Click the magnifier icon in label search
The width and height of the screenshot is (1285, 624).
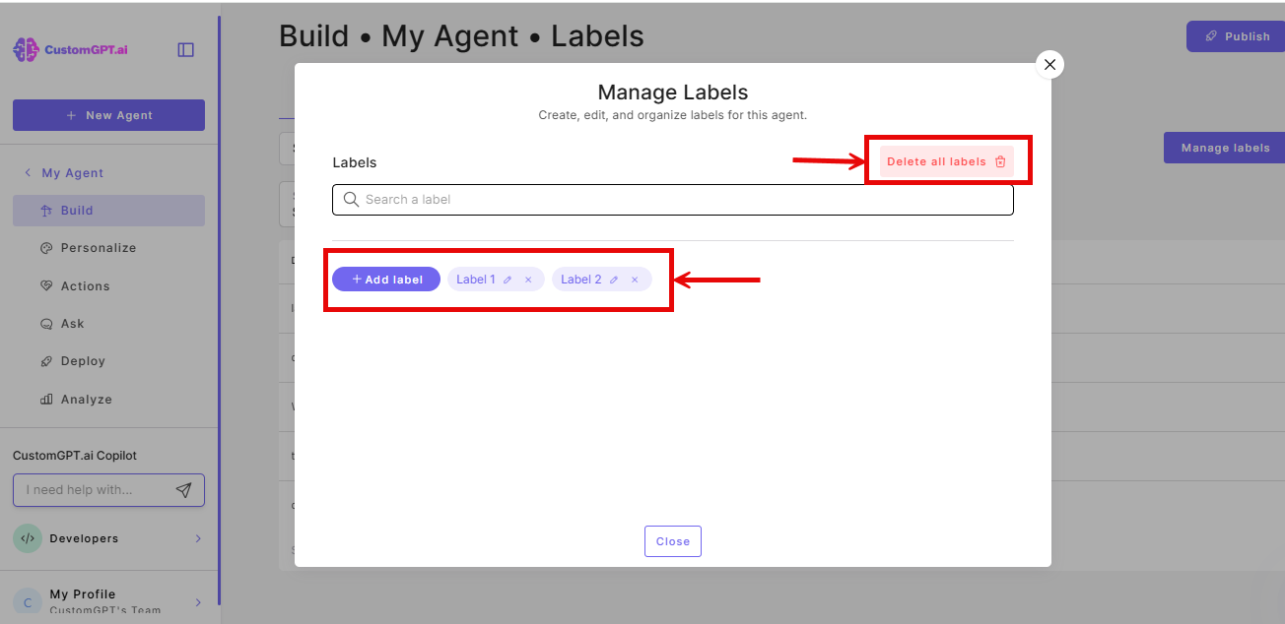[351, 199]
